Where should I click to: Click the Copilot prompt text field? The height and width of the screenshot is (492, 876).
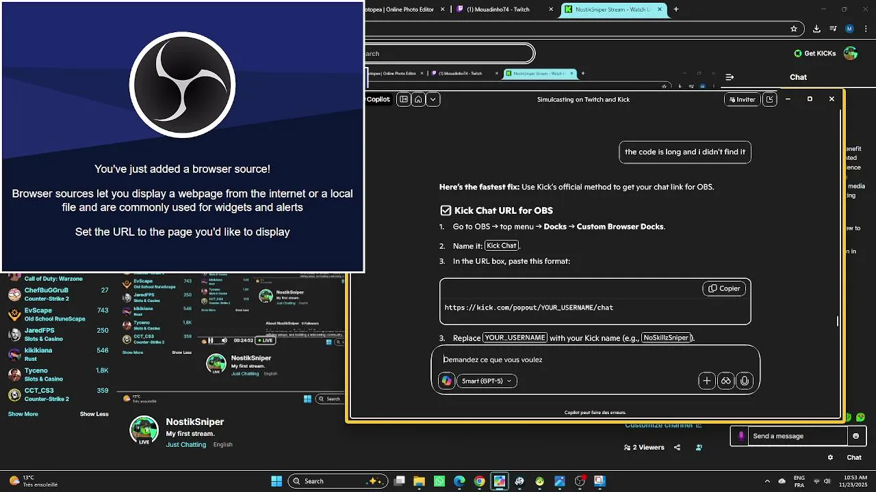595,359
